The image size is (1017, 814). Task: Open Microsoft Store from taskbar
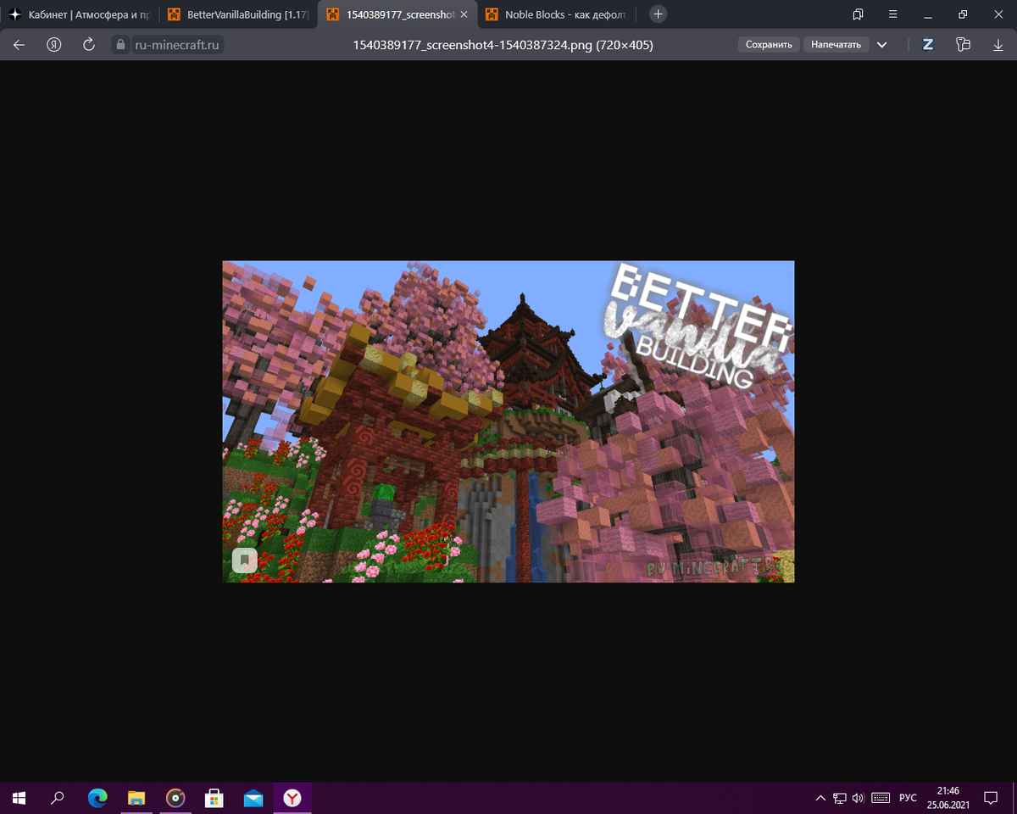[x=214, y=798]
